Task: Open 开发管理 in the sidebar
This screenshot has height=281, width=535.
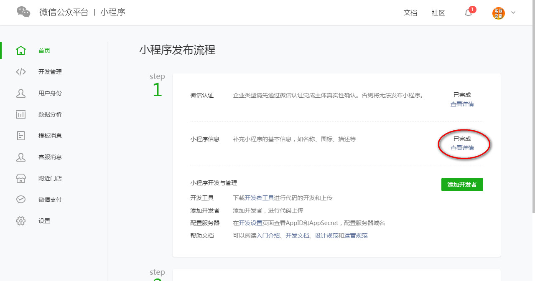Action: 50,72
